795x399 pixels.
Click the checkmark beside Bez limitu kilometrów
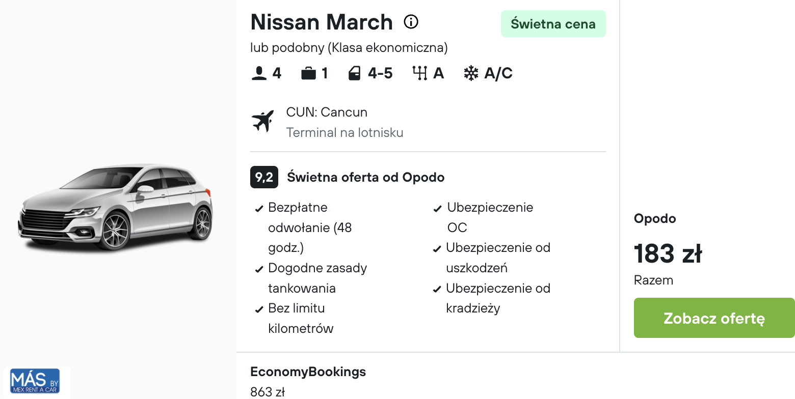click(x=259, y=309)
